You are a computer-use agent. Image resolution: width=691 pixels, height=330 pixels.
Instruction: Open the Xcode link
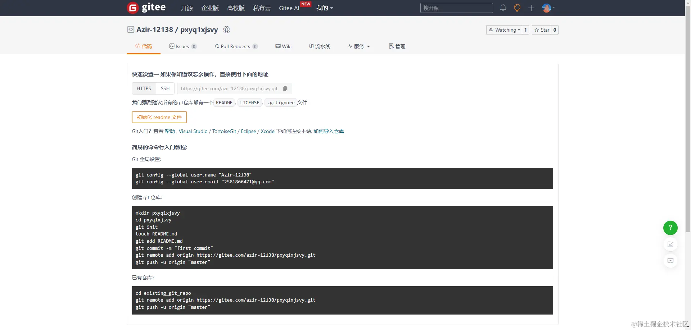coord(267,131)
